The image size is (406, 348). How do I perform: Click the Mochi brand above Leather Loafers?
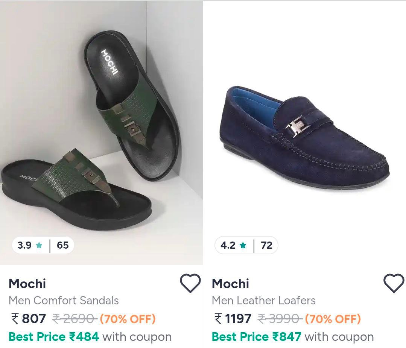230,284
